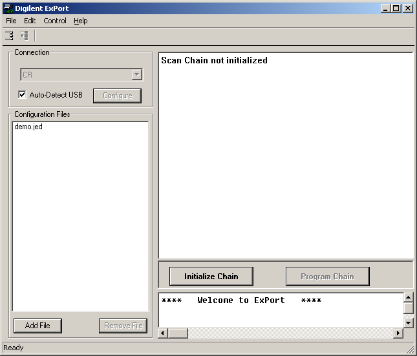Open the File menu
This screenshot has width=417, height=356.
click(x=11, y=21)
